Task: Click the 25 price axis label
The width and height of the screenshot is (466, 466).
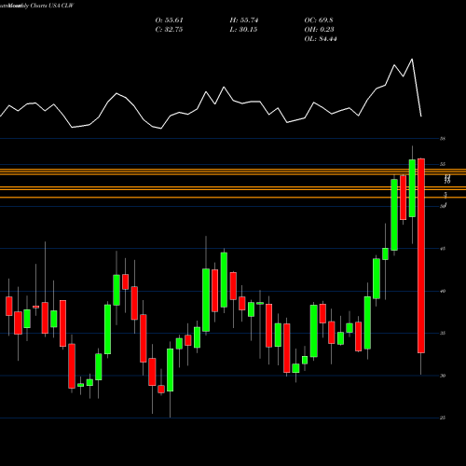Action: (x=443, y=418)
